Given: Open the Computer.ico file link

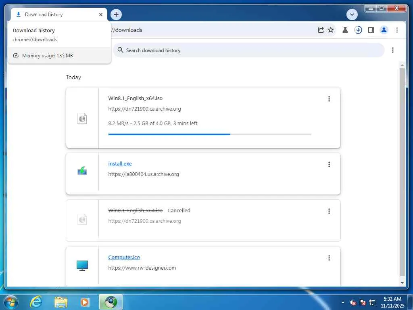Looking at the screenshot, I should [x=124, y=257].
